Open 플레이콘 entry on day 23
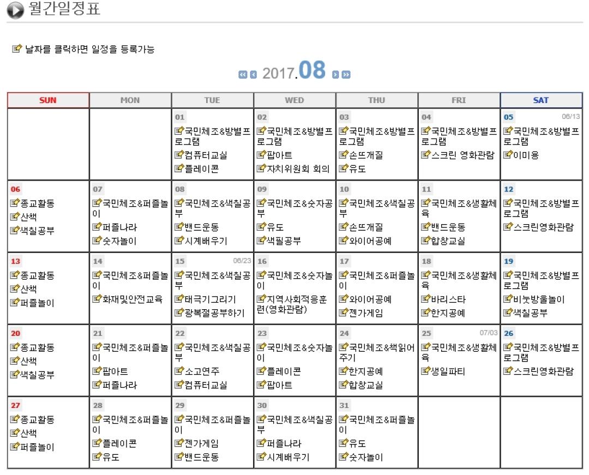The width and height of the screenshot is (589, 475). coord(284,371)
